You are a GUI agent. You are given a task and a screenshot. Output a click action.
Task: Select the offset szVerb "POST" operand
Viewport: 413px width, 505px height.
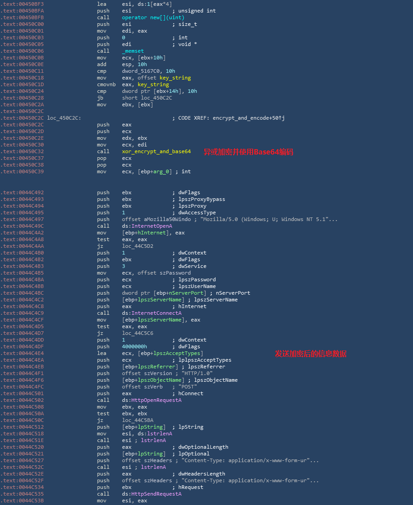142,387
